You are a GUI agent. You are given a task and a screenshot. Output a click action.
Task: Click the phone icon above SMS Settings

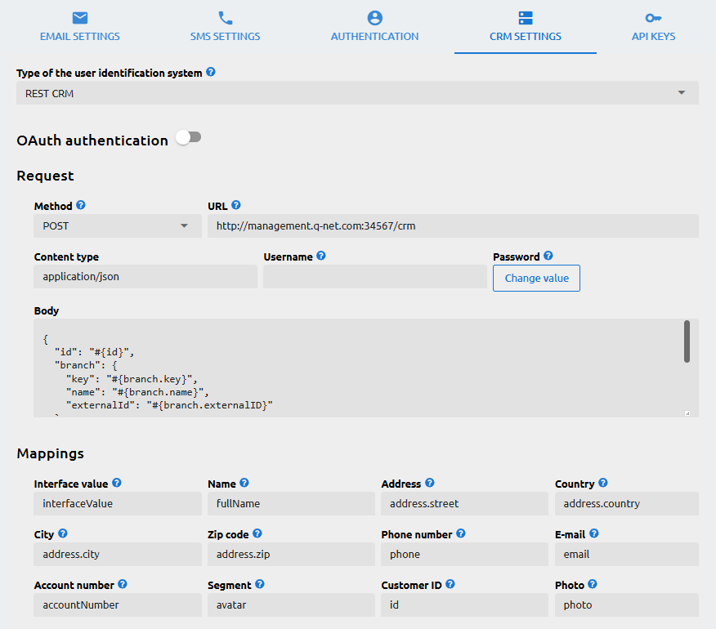[224, 16]
